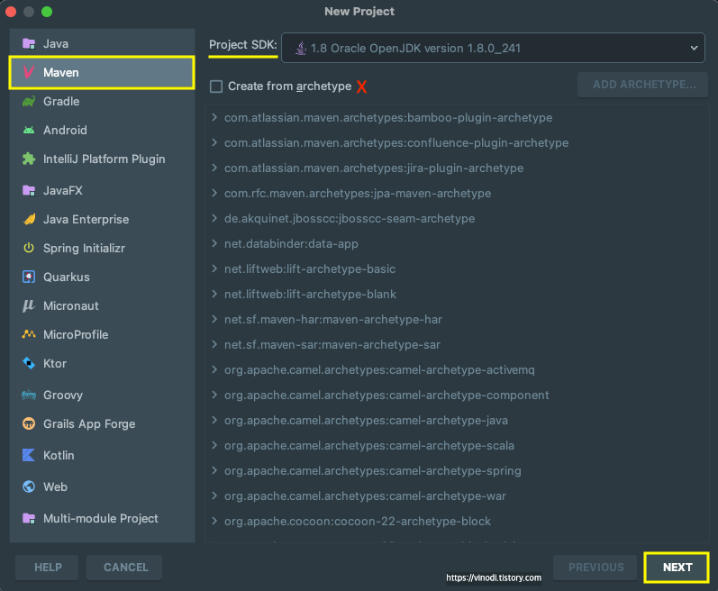This screenshot has width=718, height=591.
Task: Select camel-archetype-component row text
Action: coord(386,395)
